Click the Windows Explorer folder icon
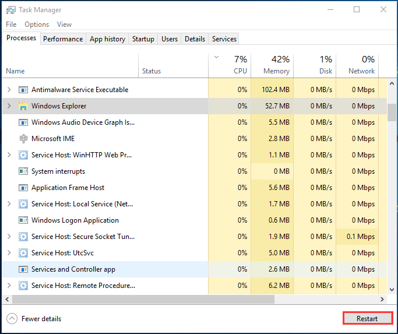This screenshot has height=334, width=398. tap(23, 106)
